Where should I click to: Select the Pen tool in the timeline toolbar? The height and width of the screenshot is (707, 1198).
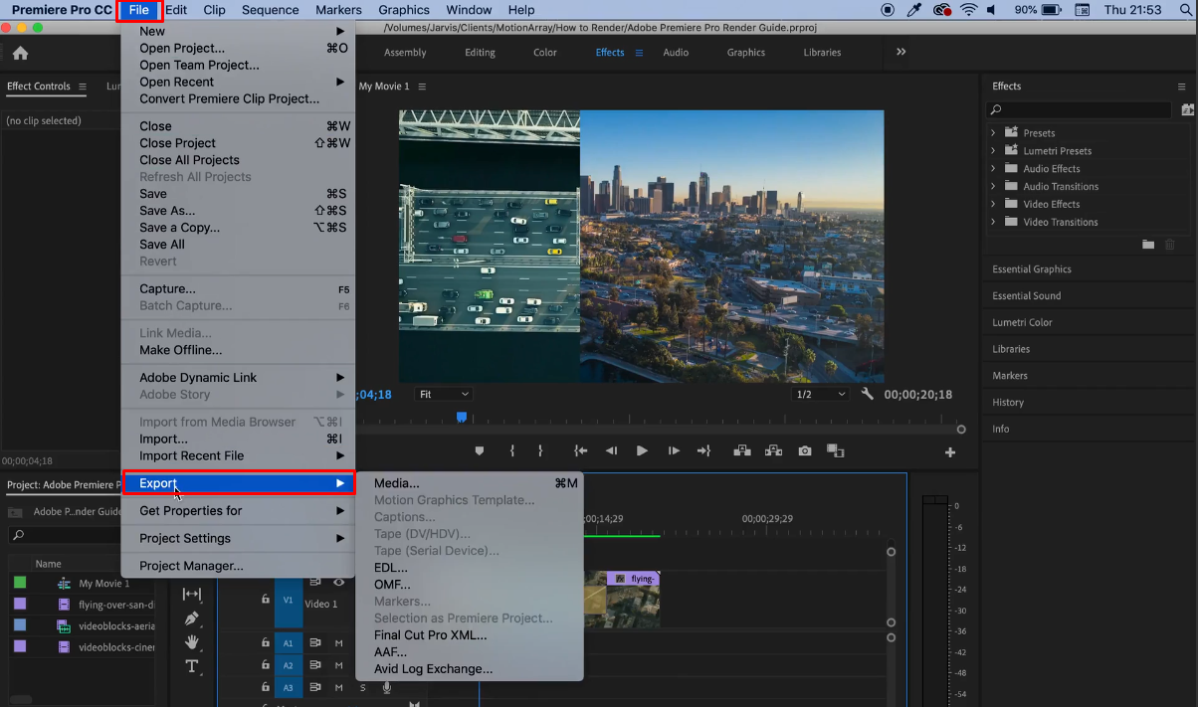click(x=192, y=618)
